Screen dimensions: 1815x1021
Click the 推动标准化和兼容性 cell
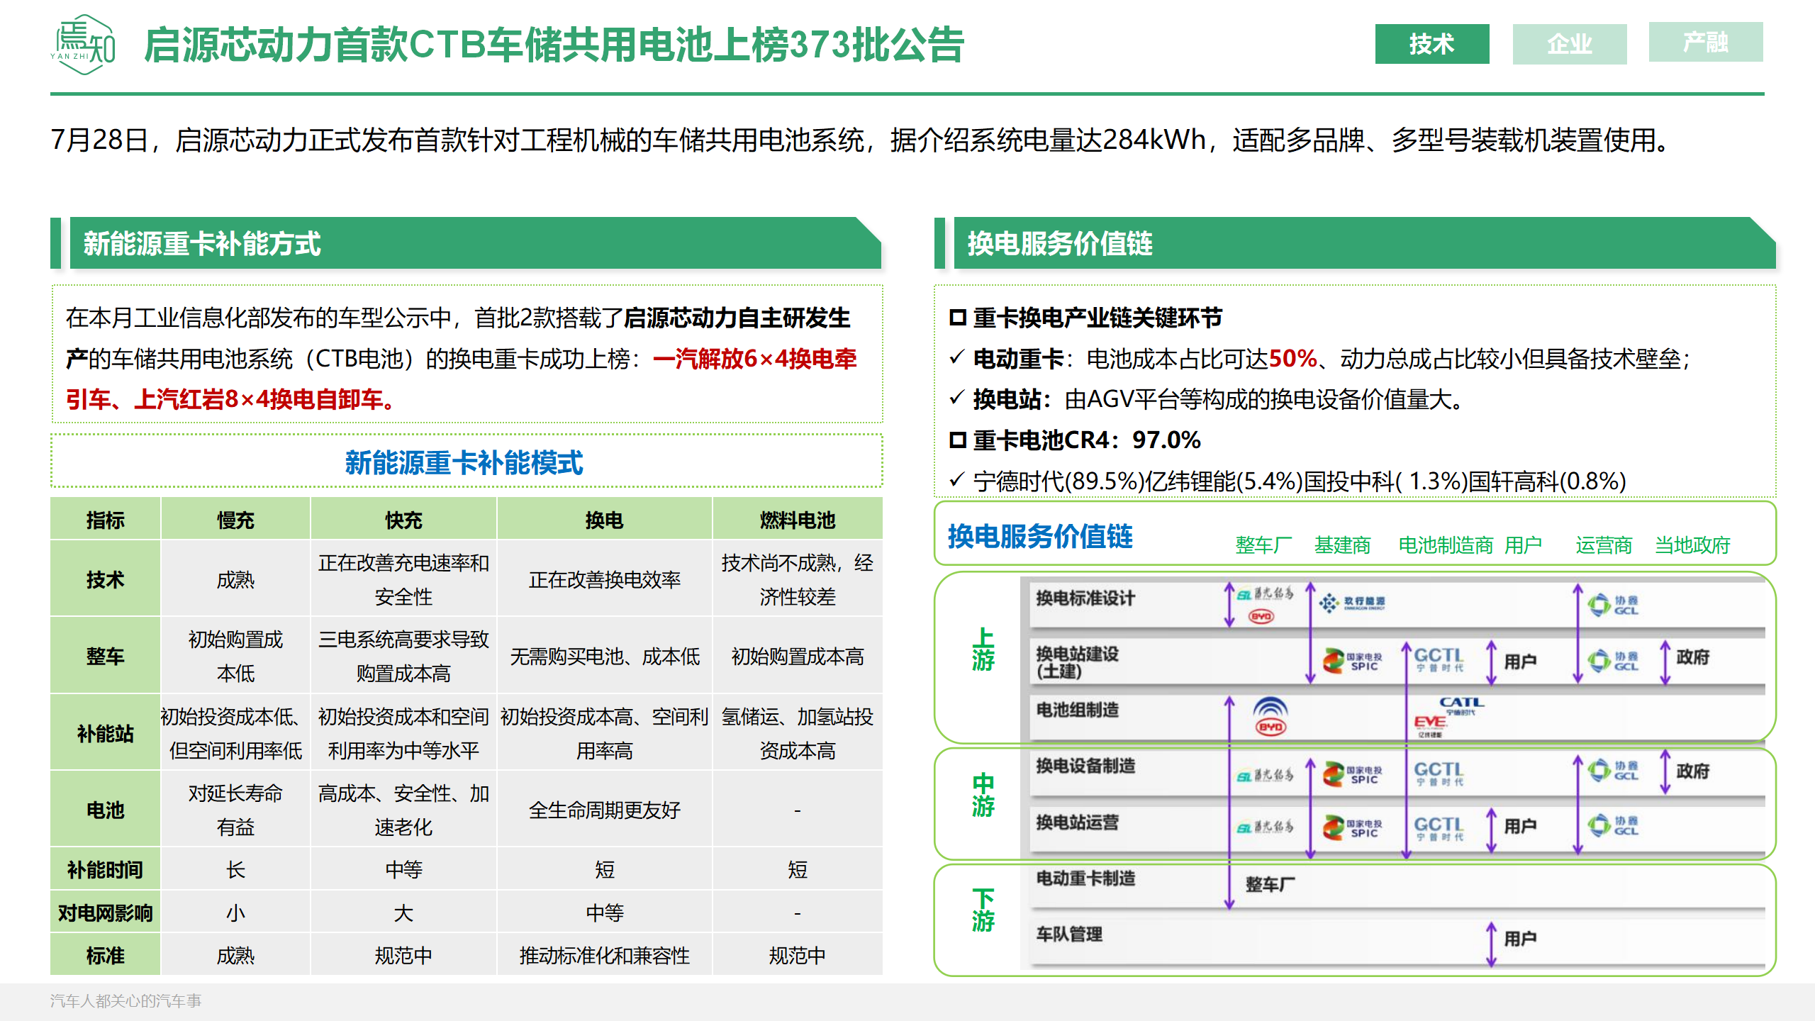(x=604, y=955)
